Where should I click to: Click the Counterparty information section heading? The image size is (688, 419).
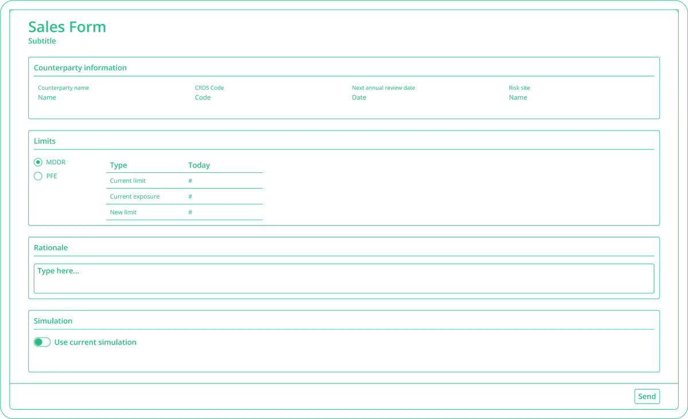click(80, 68)
